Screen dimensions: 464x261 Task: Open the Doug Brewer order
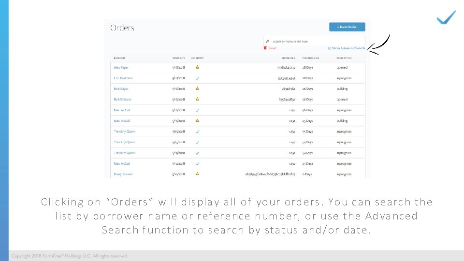123,174
